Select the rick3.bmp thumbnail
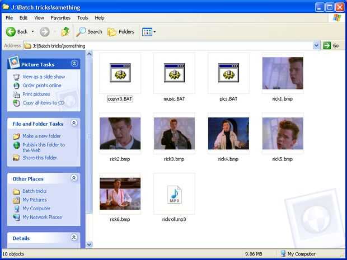Viewport: 347px width, 260px height. (174, 133)
